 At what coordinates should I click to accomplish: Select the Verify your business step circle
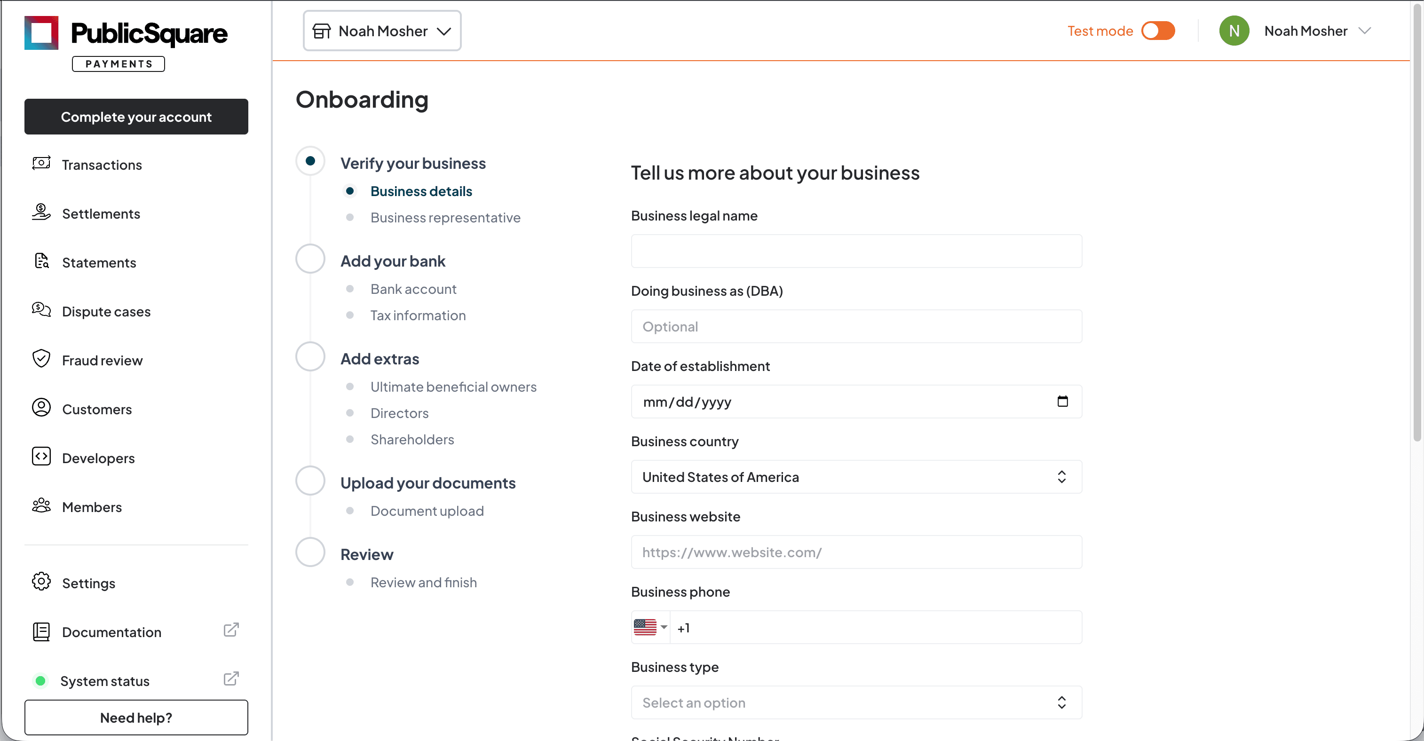pos(311,161)
